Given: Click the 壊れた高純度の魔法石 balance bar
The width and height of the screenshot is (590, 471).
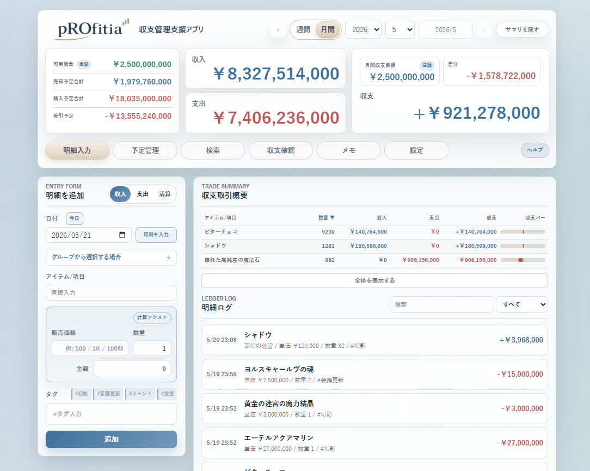Looking at the screenshot, I should click(523, 260).
